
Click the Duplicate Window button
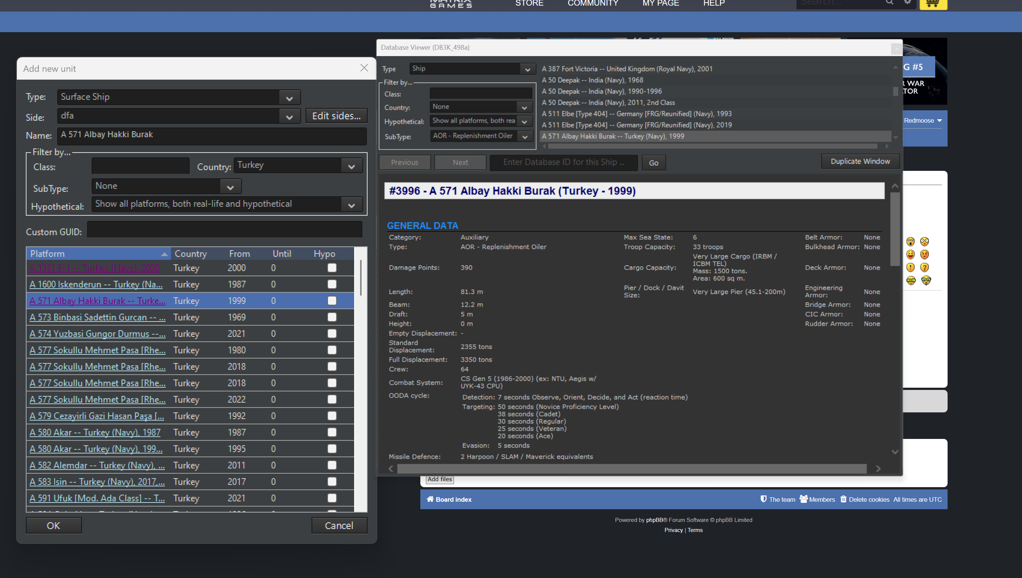(x=860, y=161)
